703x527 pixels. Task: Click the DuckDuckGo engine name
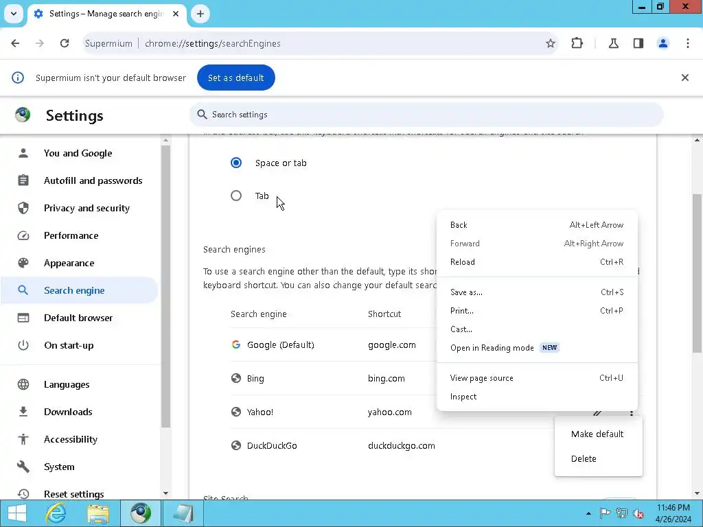[272, 445]
